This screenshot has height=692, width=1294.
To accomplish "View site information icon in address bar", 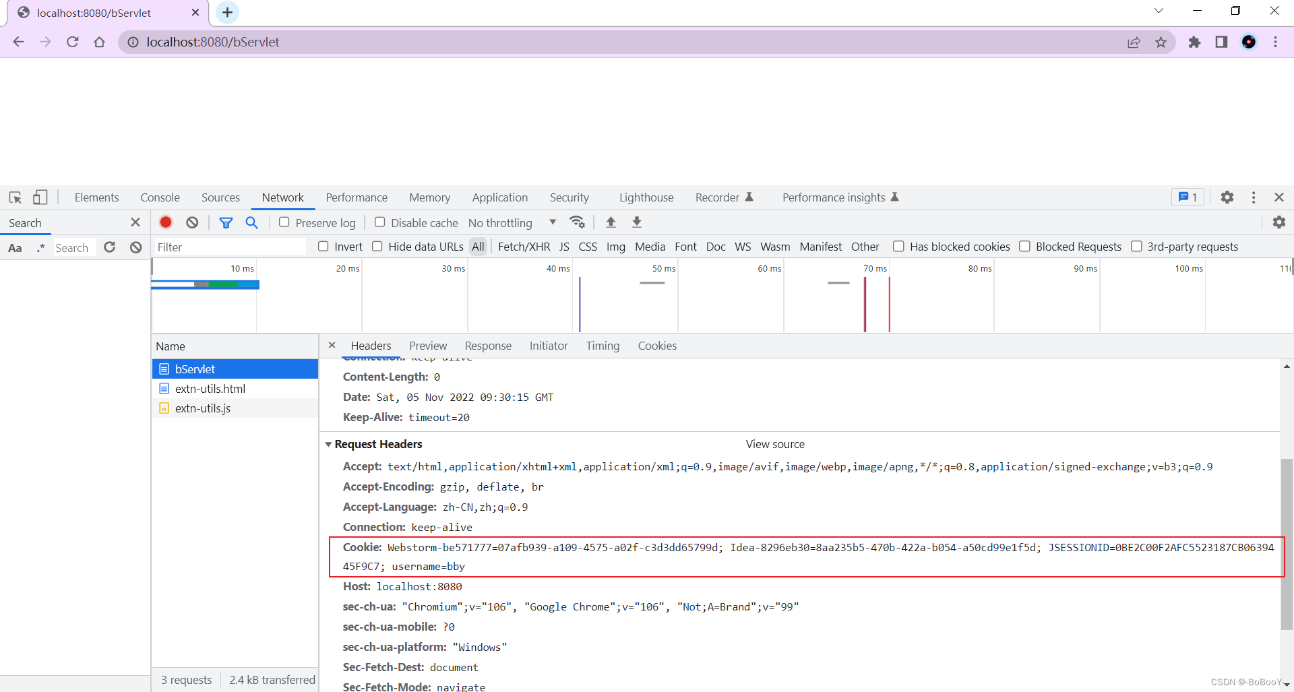I will coord(133,42).
